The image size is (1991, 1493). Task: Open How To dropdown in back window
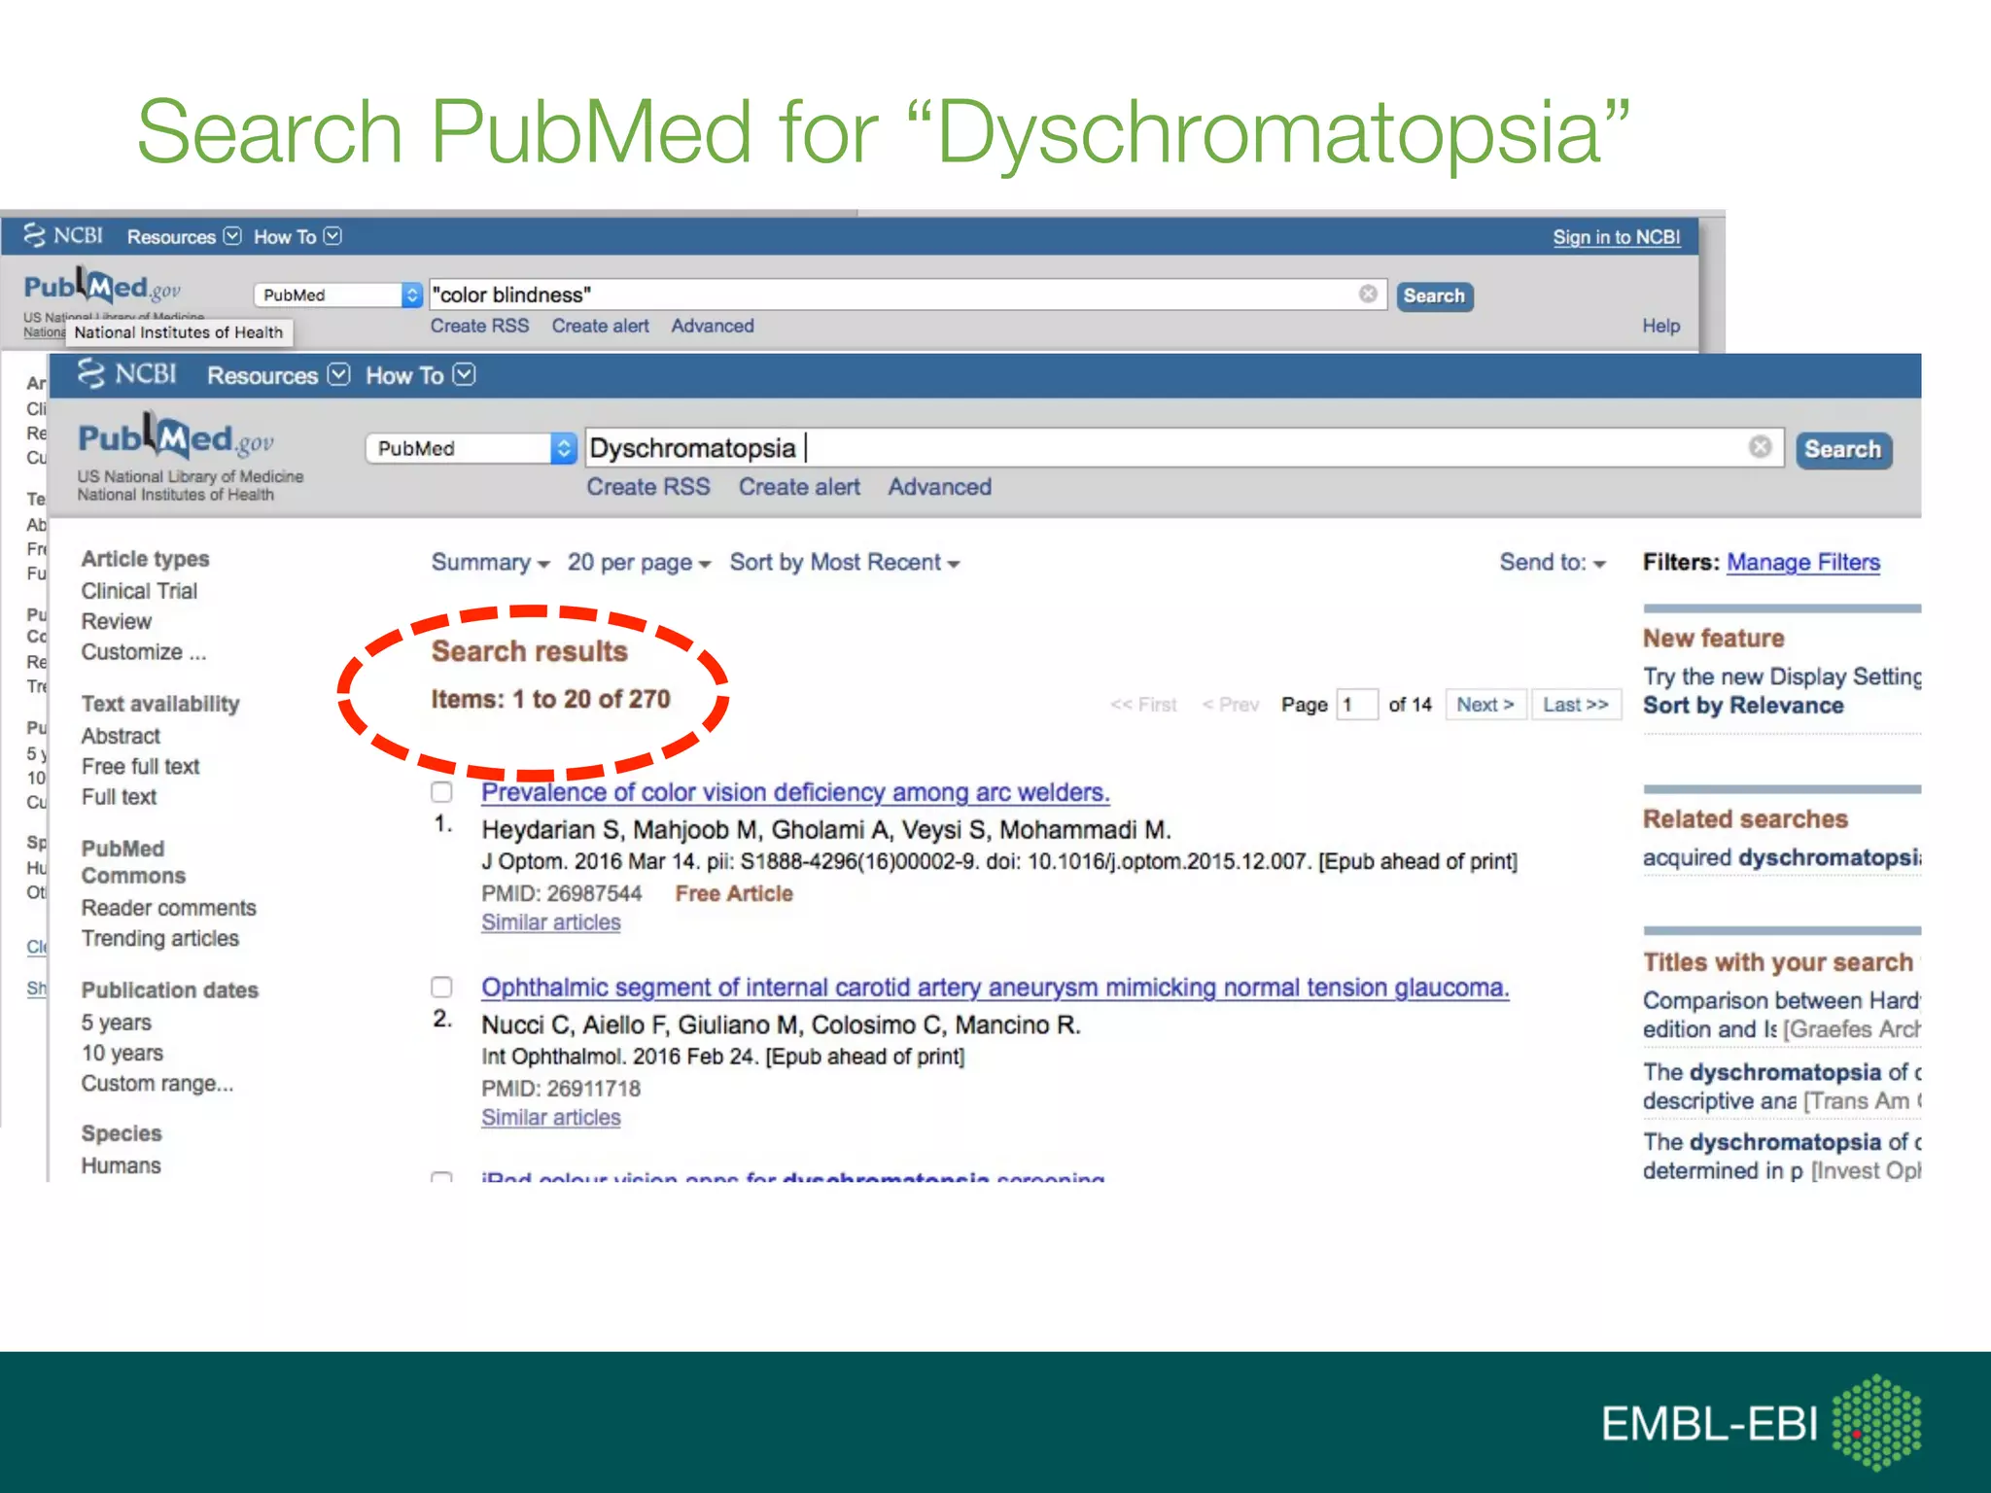coord(297,237)
